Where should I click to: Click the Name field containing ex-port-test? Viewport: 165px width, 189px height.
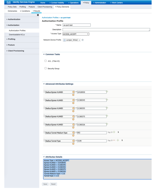[x=77, y=25]
